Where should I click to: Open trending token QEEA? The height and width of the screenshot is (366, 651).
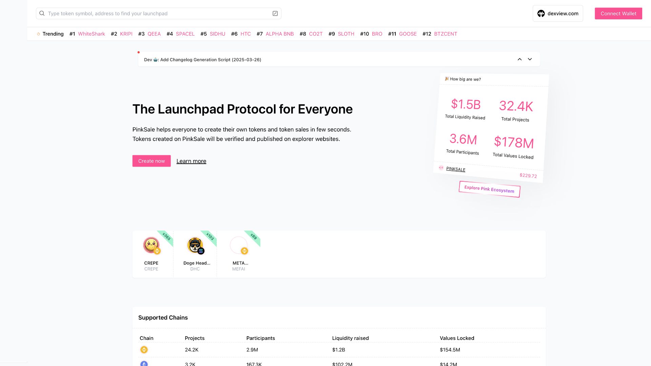click(x=154, y=34)
